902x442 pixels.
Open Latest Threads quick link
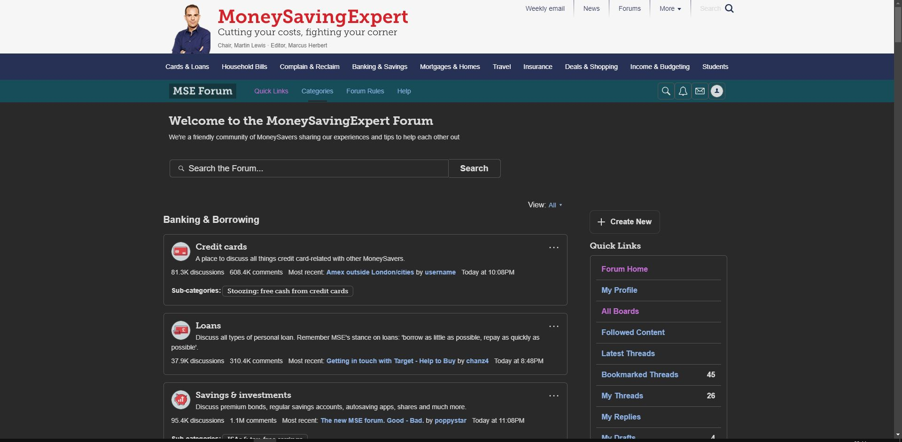[628, 353]
